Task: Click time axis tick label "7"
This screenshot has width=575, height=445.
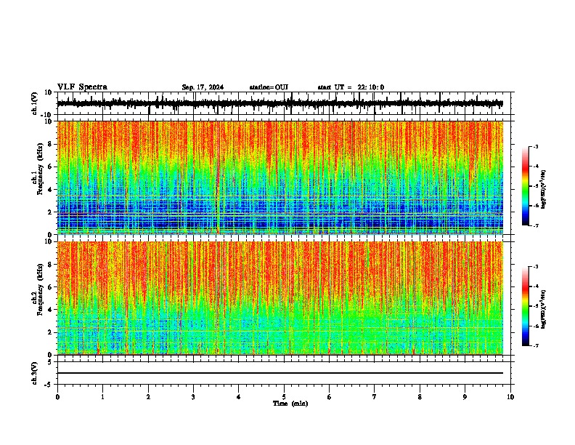Action: (x=375, y=397)
